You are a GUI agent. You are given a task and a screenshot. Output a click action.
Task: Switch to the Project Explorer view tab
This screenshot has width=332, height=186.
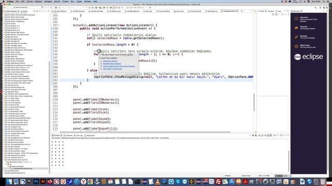(11, 11)
